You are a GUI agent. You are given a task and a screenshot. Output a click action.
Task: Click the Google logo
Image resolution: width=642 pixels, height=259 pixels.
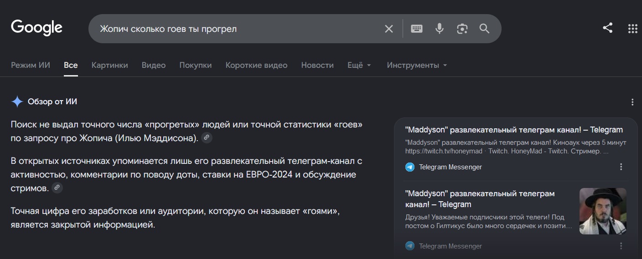(x=36, y=28)
